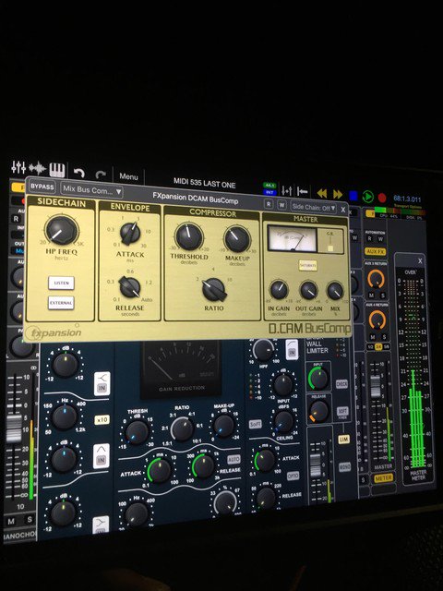The image size is (443, 591).
Task: Click the song position counter 68:1.3.011
Action: click(x=407, y=199)
